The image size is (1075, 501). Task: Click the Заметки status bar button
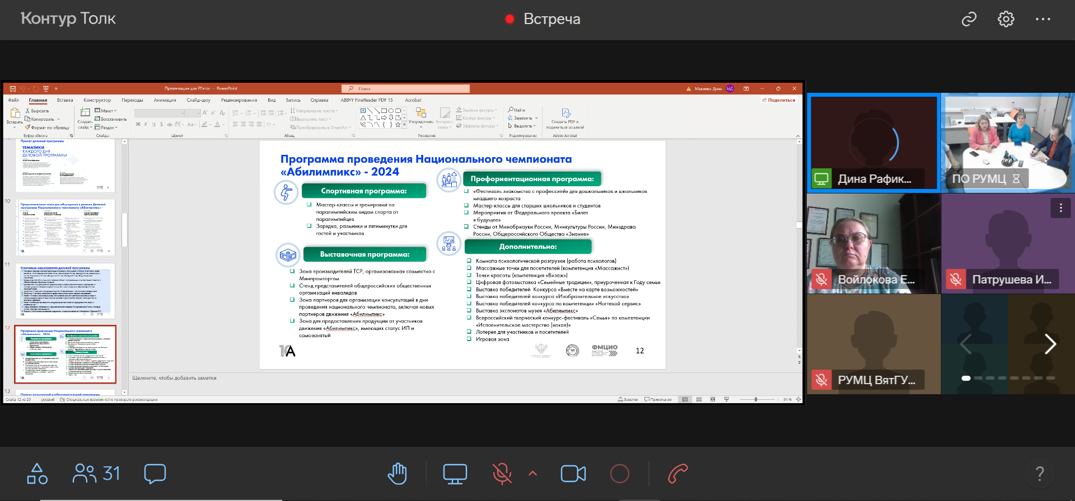[628, 399]
